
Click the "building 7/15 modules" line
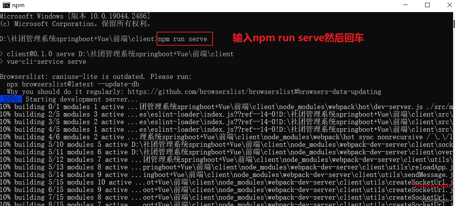[x=227, y=197]
